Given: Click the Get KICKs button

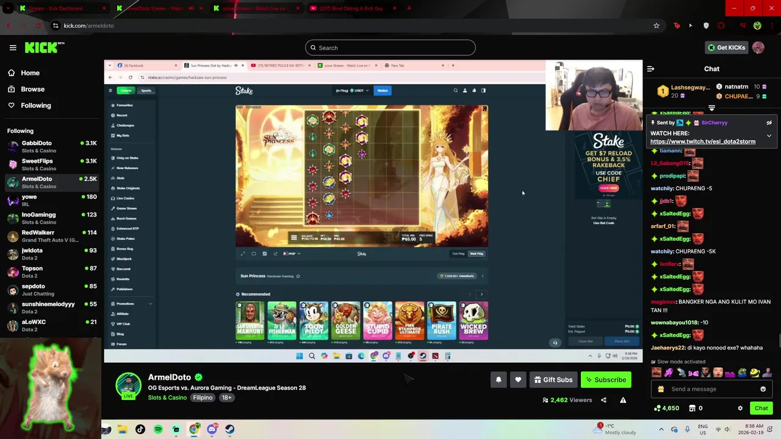Looking at the screenshot, I should [x=726, y=48].
